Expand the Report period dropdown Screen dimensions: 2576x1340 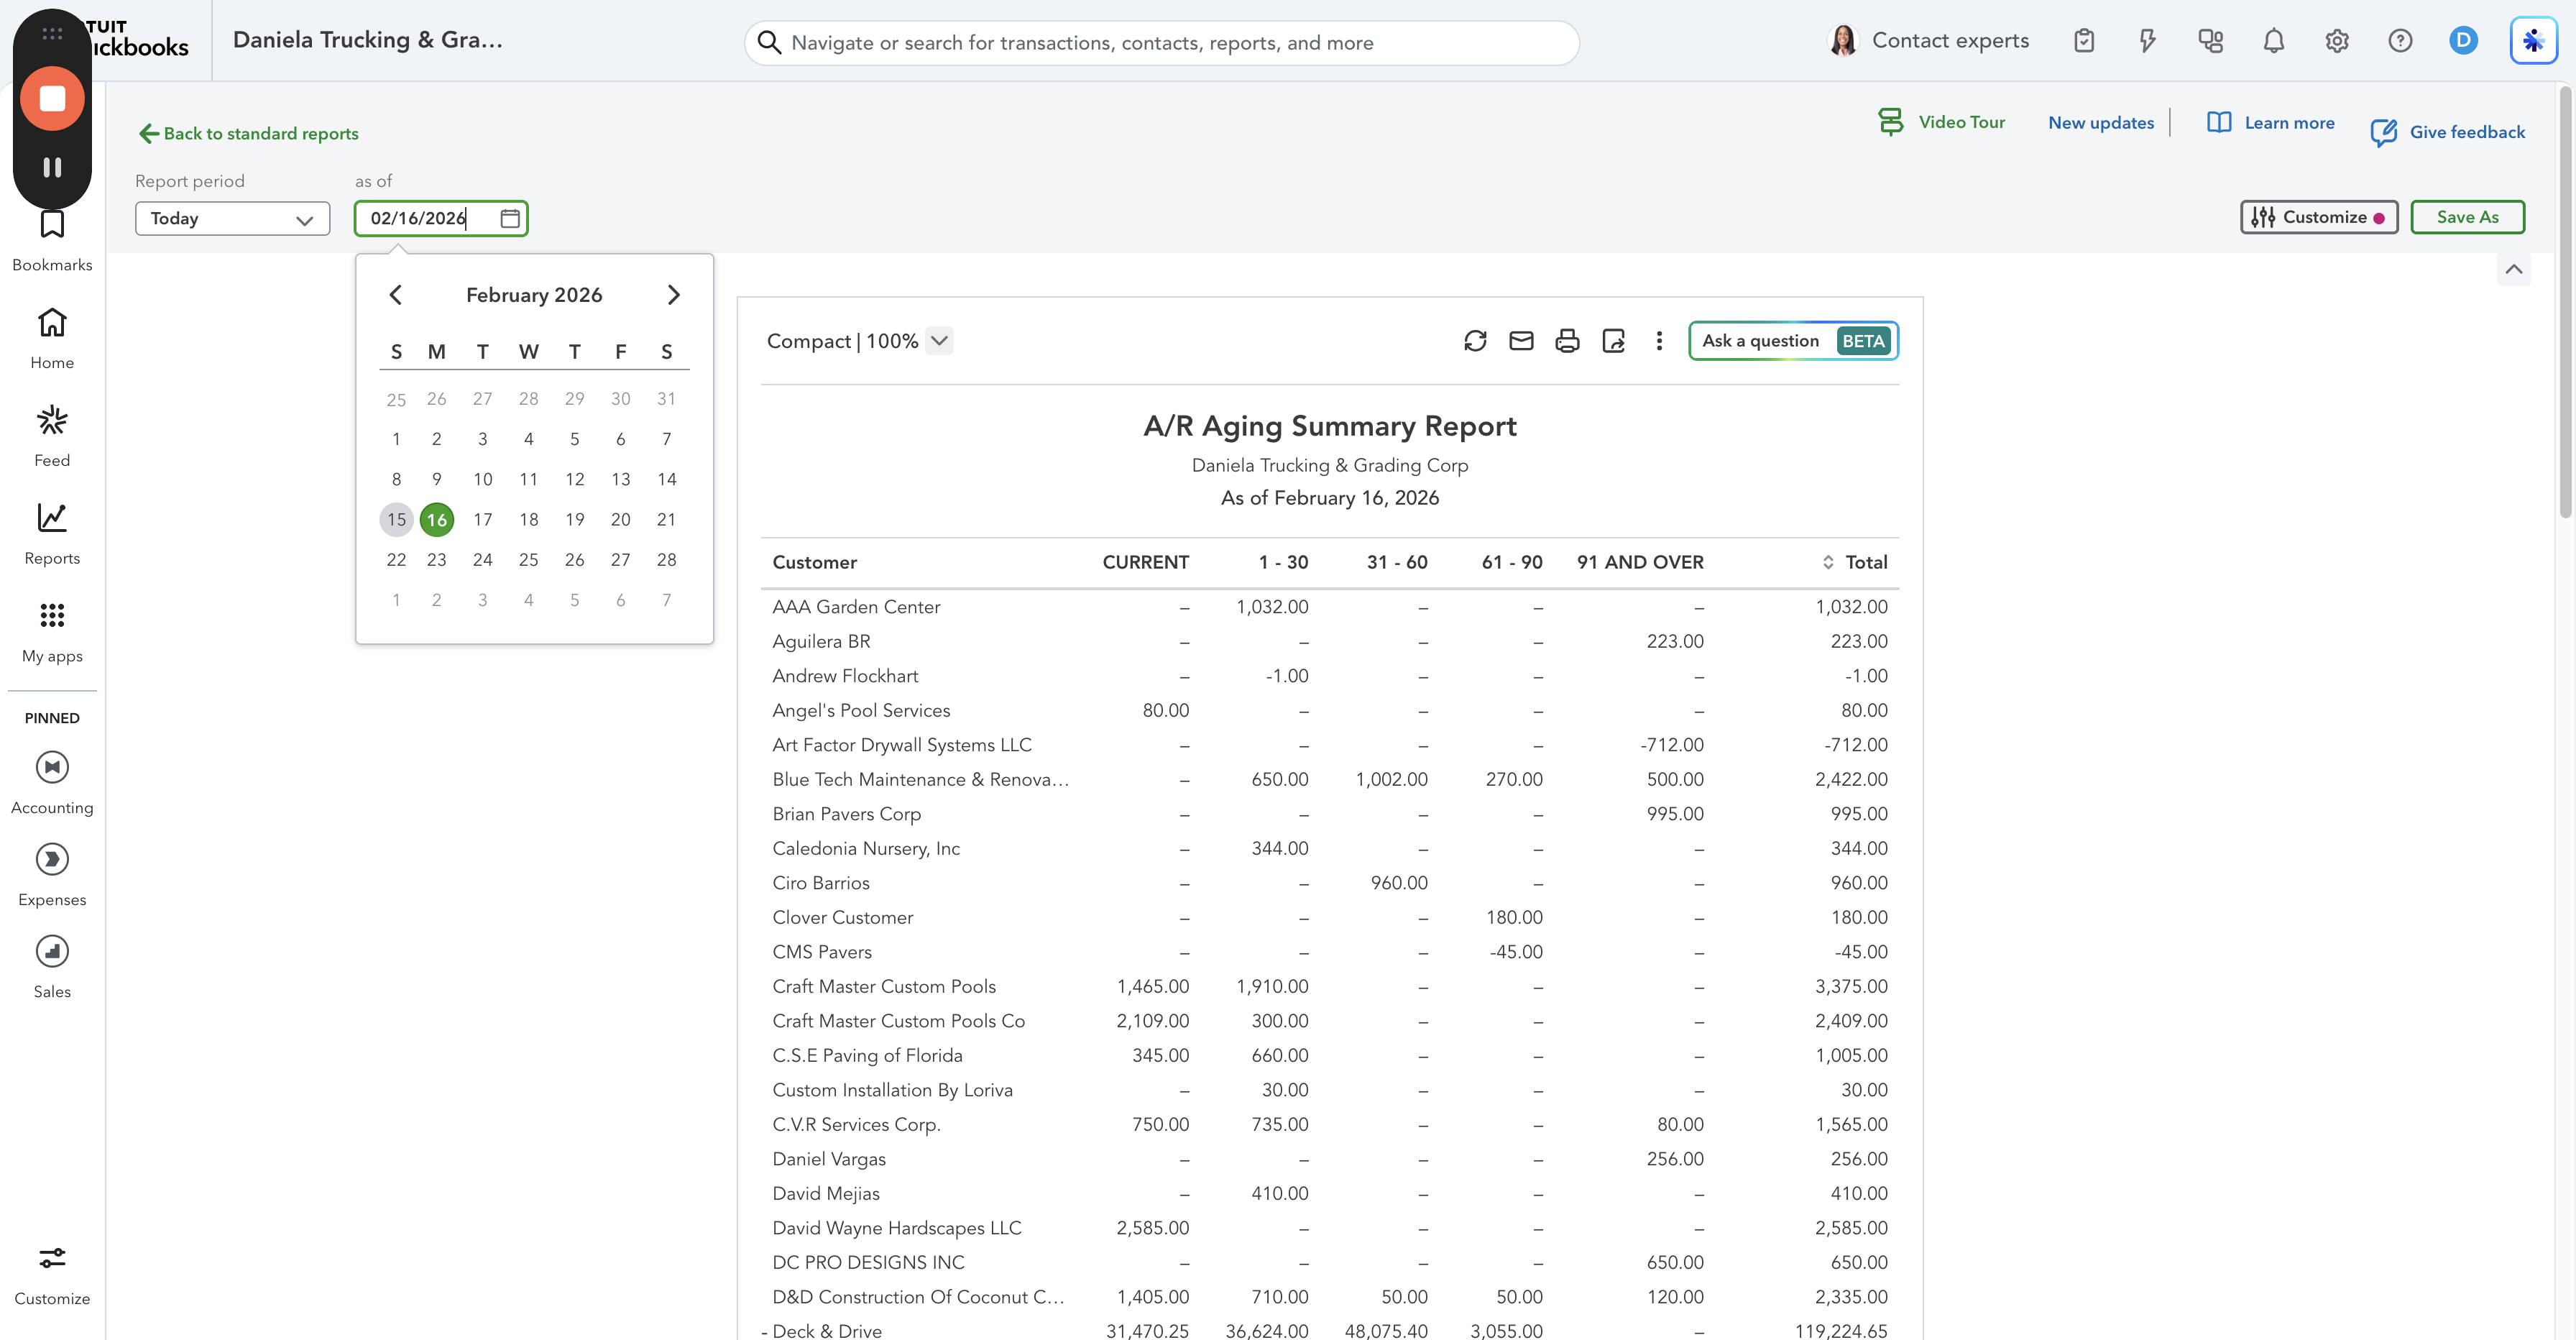pyautogui.click(x=232, y=218)
